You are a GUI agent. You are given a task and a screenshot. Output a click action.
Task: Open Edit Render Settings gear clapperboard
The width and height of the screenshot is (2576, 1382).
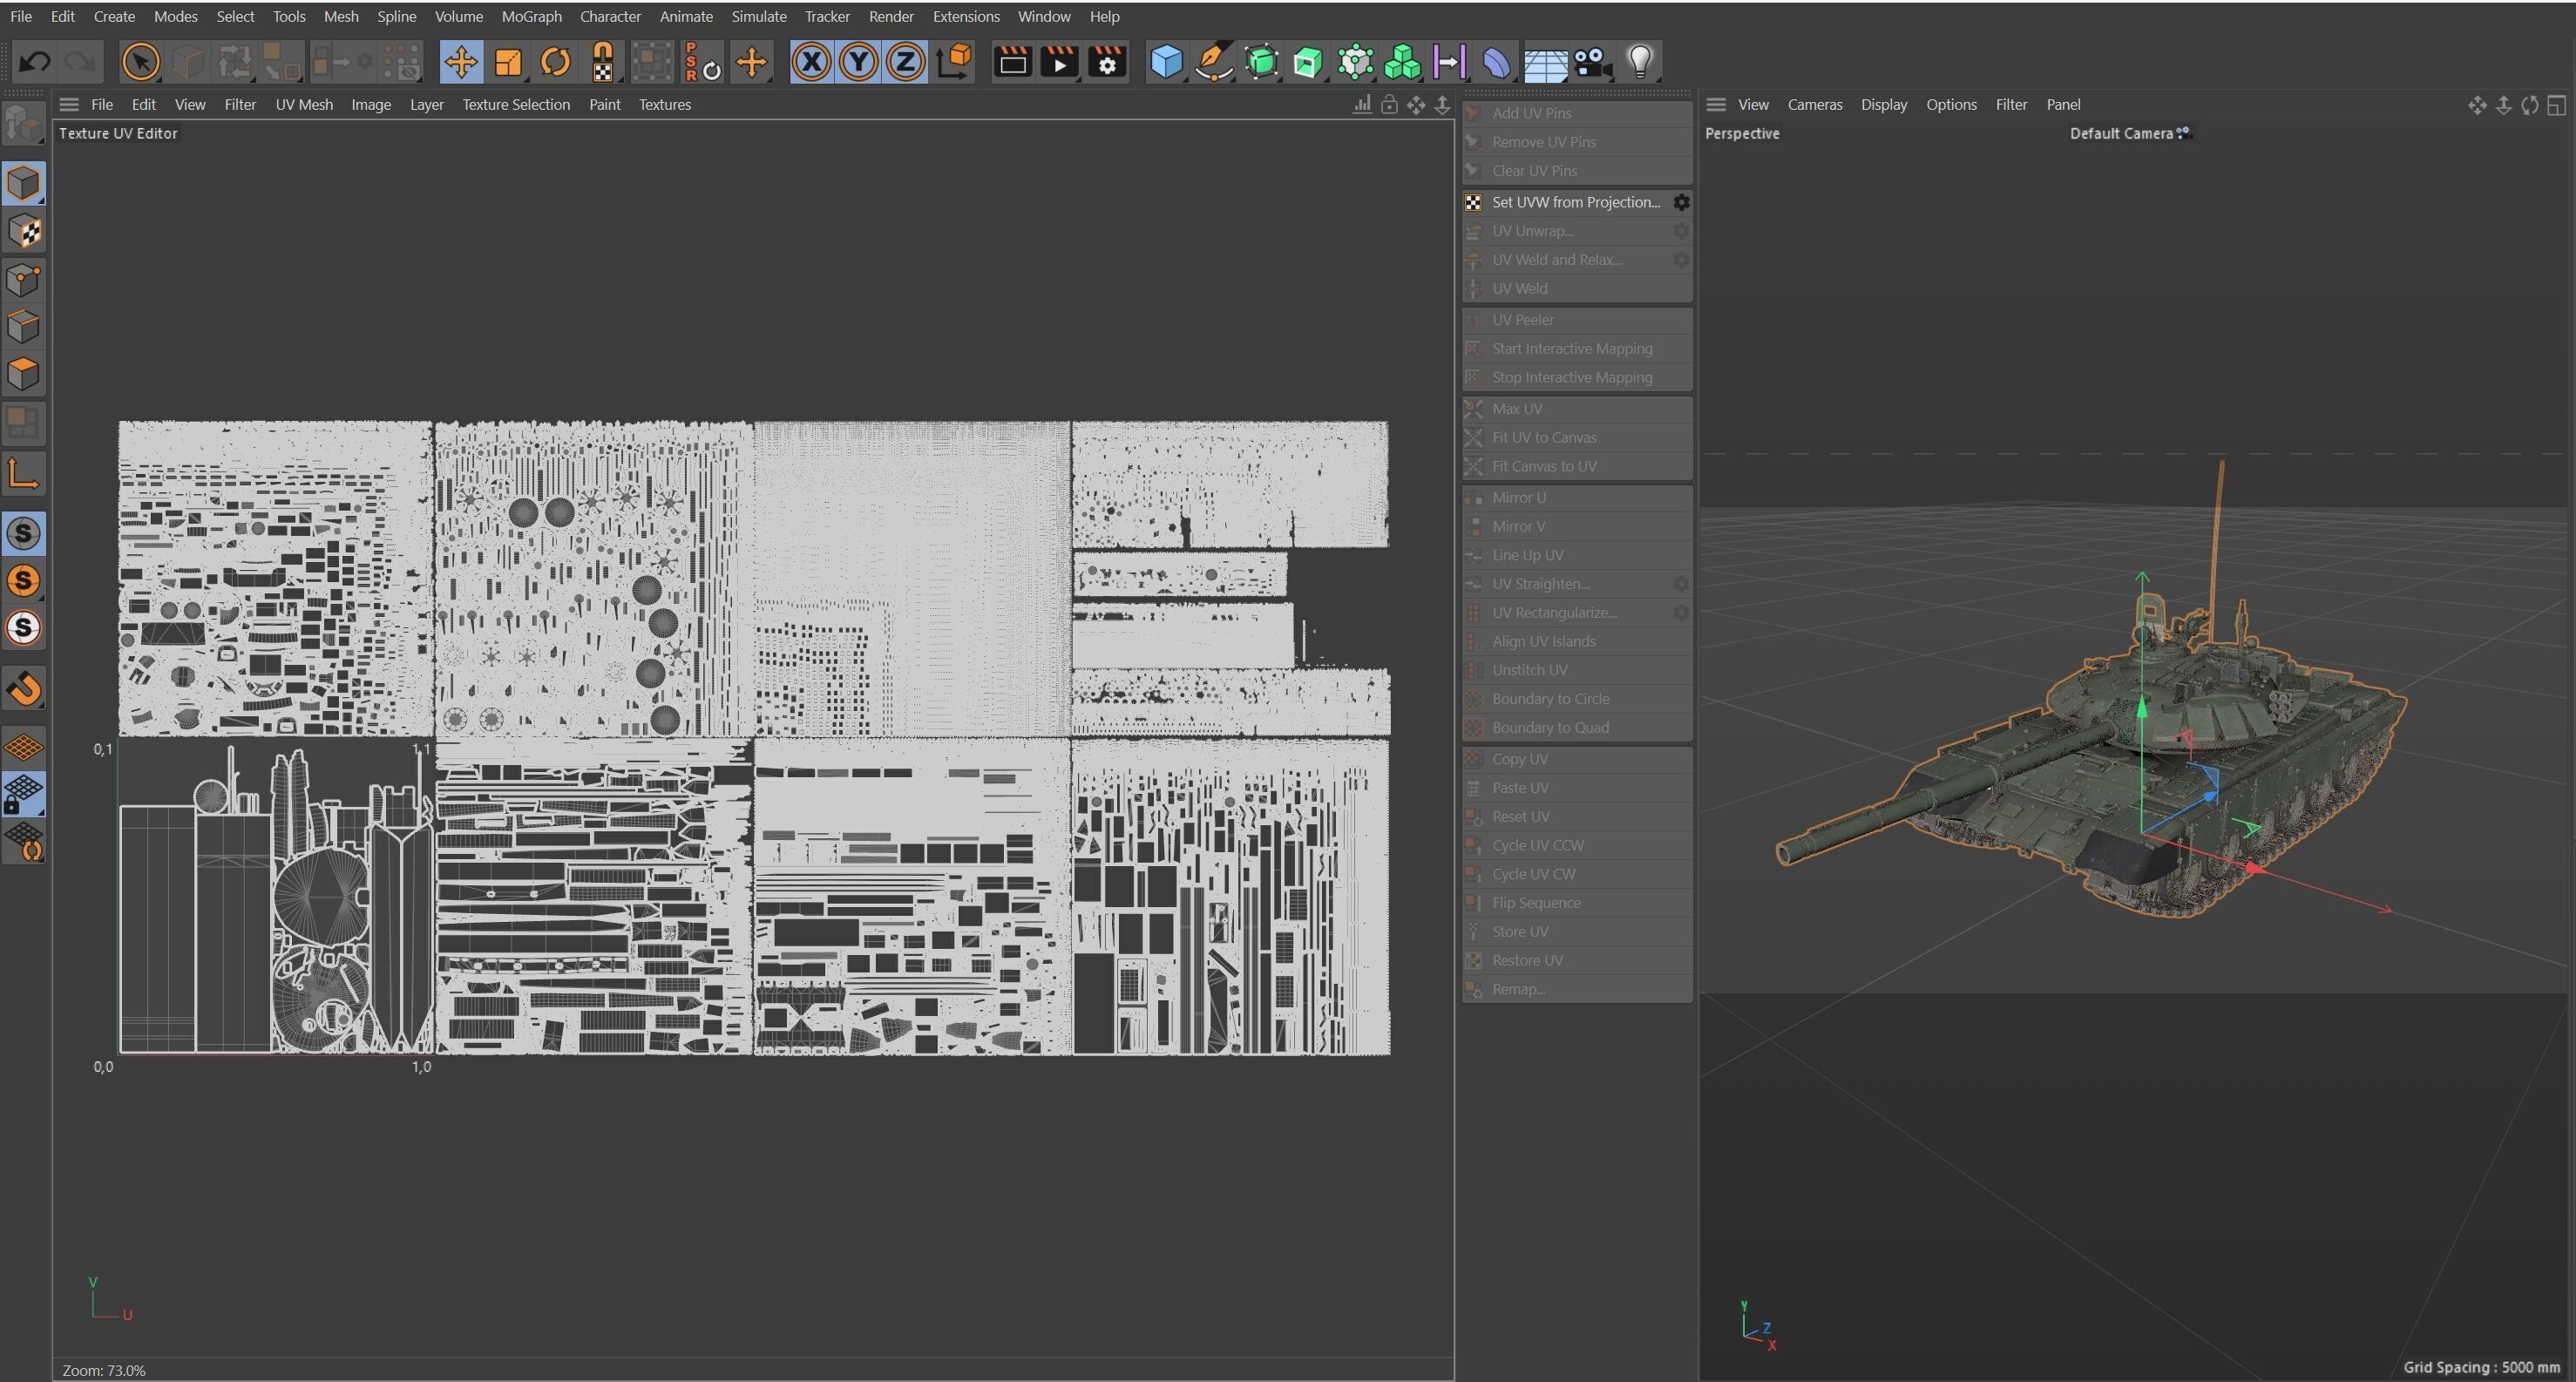[1107, 62]
